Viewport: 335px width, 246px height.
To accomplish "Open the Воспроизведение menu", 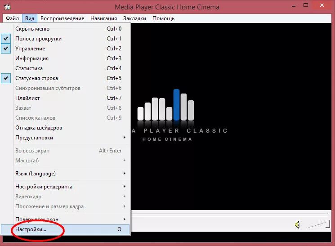I will 62,18.
